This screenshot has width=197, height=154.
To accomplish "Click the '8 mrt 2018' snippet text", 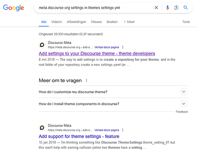I will [x=46, y=60].
